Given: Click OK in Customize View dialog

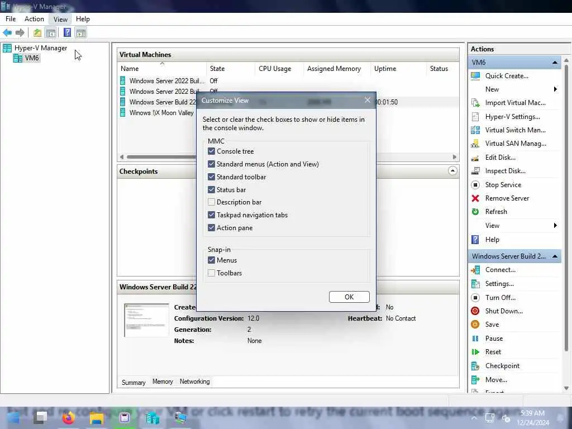Looking at the screenshot, I should tap(349, 297).
